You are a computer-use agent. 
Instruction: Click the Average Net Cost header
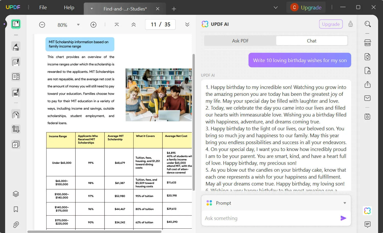click(x=177, y=140)
